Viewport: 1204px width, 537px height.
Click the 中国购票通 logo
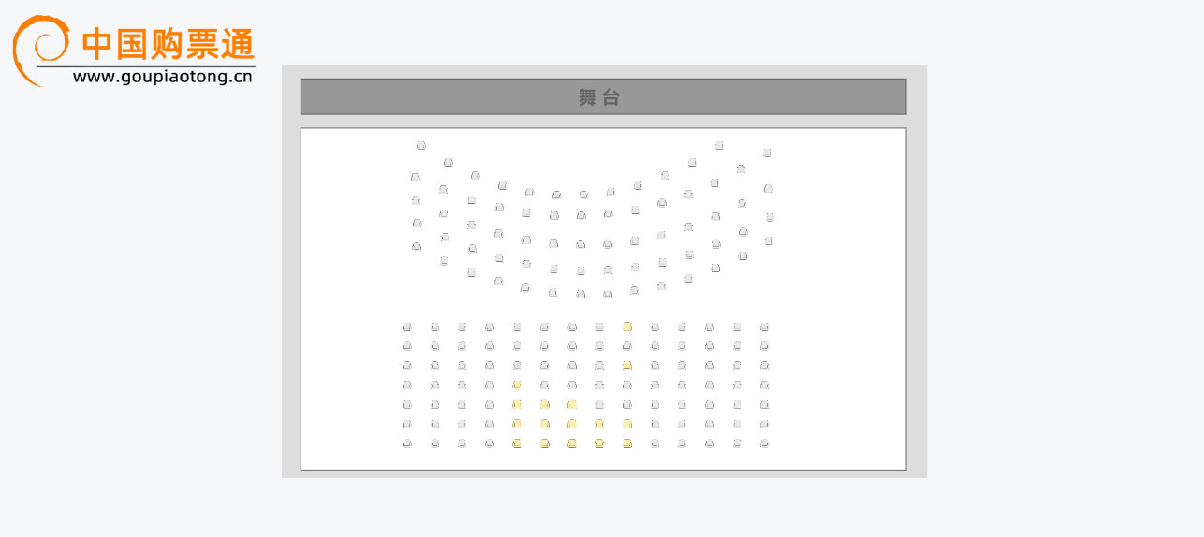pyautogui.click(x=133, y=51)
